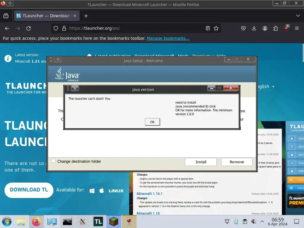Click the muted volume tray icon

coord(254,221)
